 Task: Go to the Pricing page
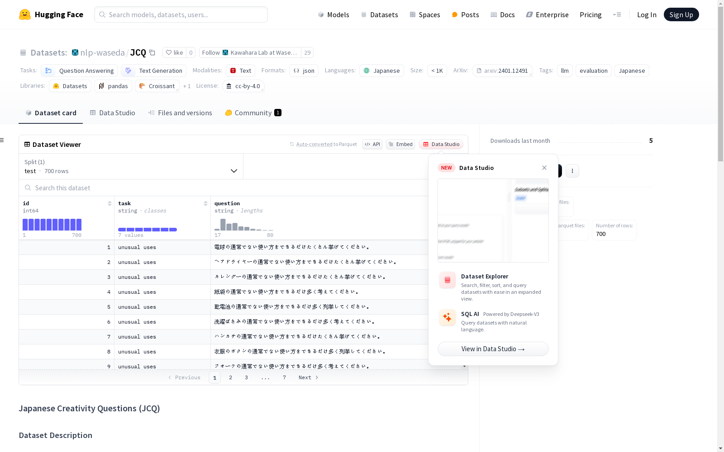click(591, 14)
